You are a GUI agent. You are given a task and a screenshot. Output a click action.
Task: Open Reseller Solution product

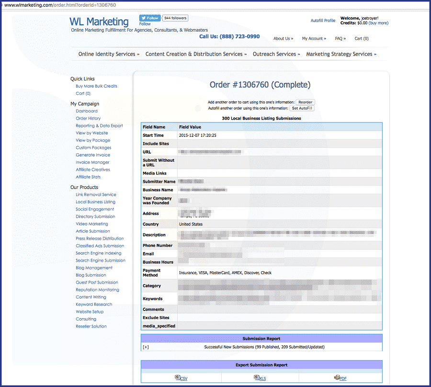(91, 326)
